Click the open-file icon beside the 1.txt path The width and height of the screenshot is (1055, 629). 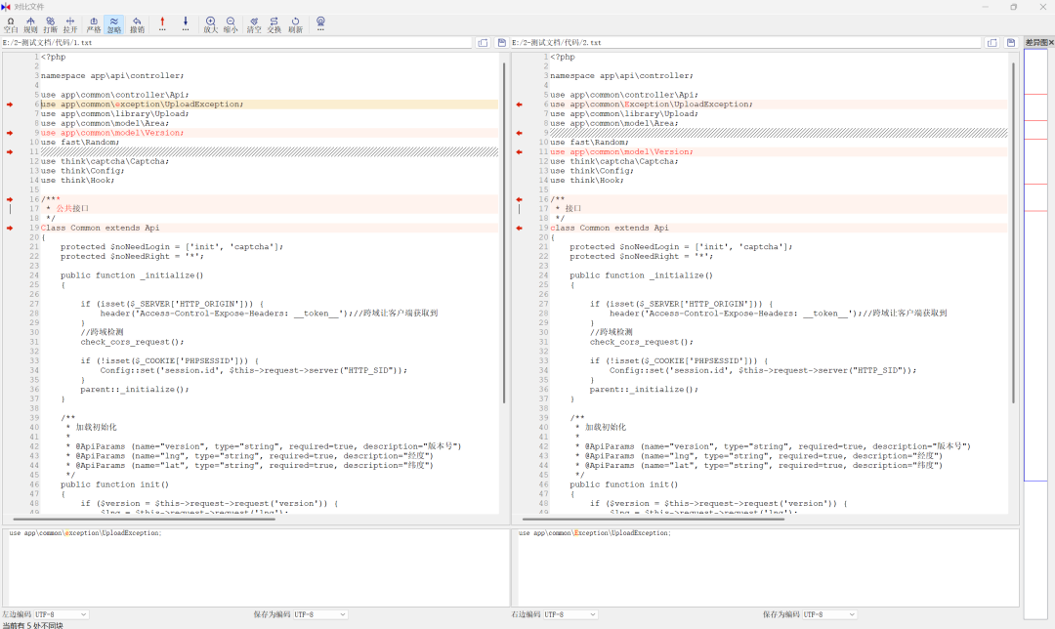(x=483, y=43)
